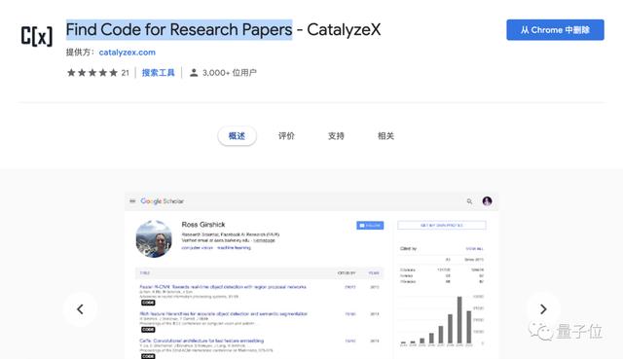Click the five-star rating icons
This screenshot has width=623, height=359.
tap(92, 73)
